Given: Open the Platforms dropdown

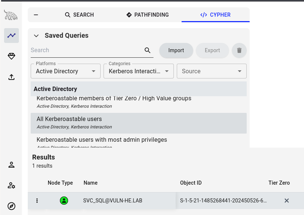Looking at the screenshot, I should (x=65, y=71).
